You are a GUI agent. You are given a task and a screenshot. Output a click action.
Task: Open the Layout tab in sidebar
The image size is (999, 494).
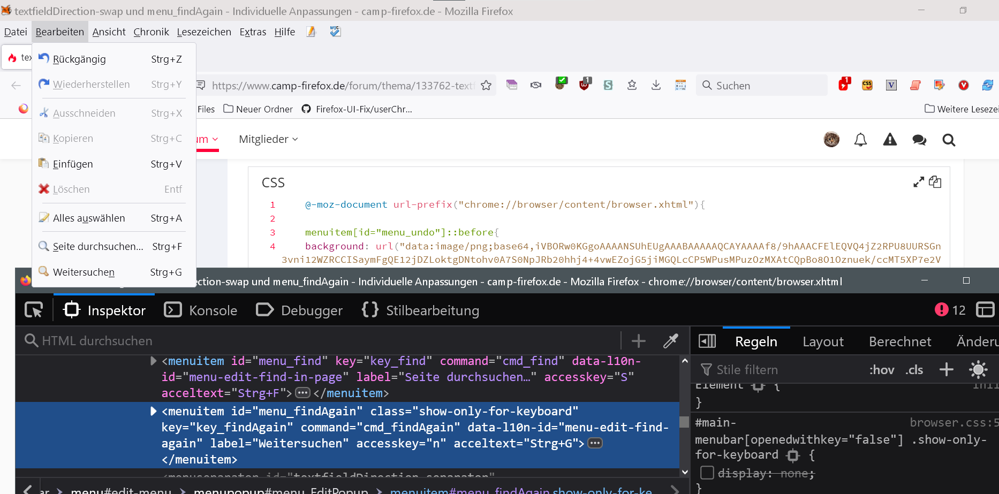(x=823, y=341)
